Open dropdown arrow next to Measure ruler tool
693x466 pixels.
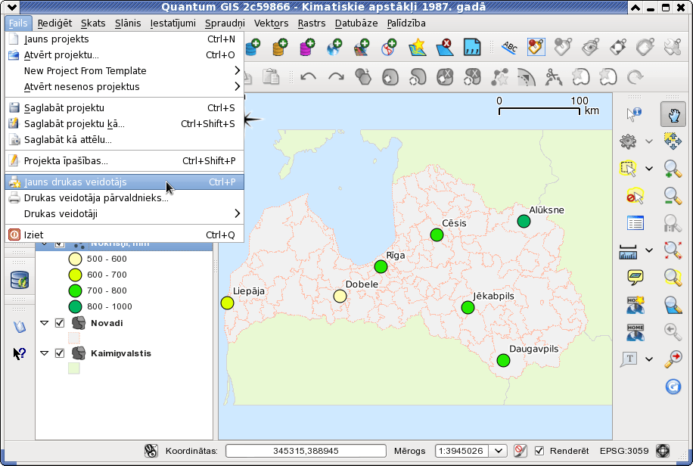point(649,250)
